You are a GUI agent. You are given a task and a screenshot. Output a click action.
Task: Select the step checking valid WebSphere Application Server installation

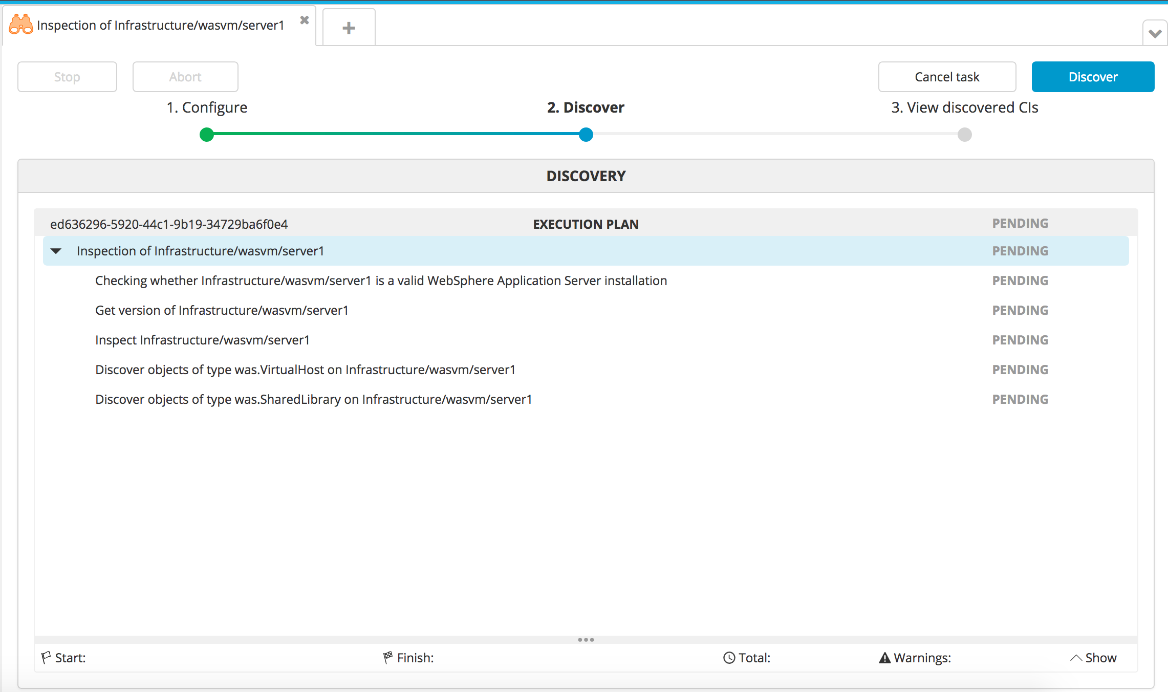pos(381,280)
